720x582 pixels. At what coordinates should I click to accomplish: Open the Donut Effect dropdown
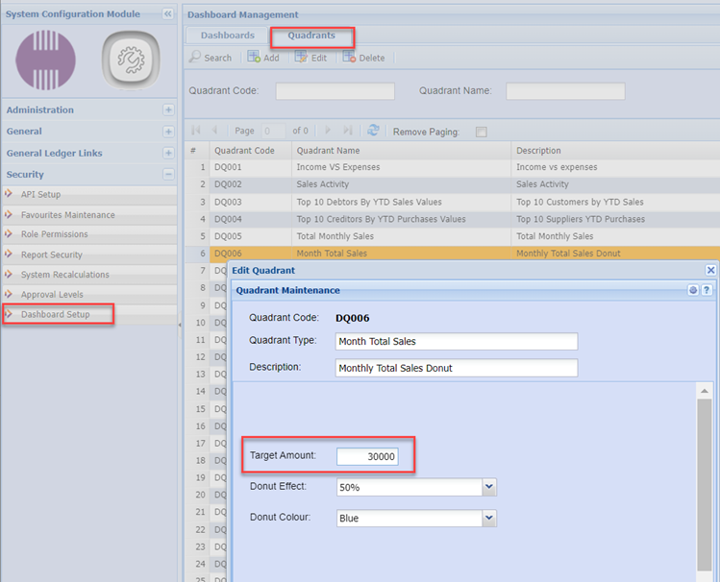[489, 488]
